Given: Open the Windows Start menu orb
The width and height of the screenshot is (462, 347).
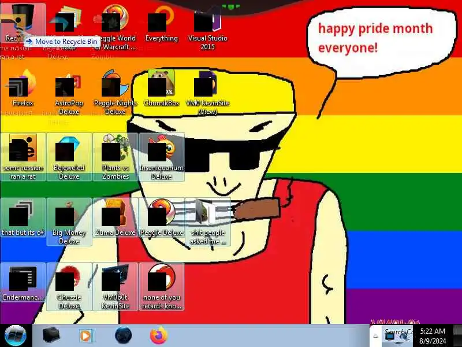Looking at the screenshot, I should (x=16, y=335).
